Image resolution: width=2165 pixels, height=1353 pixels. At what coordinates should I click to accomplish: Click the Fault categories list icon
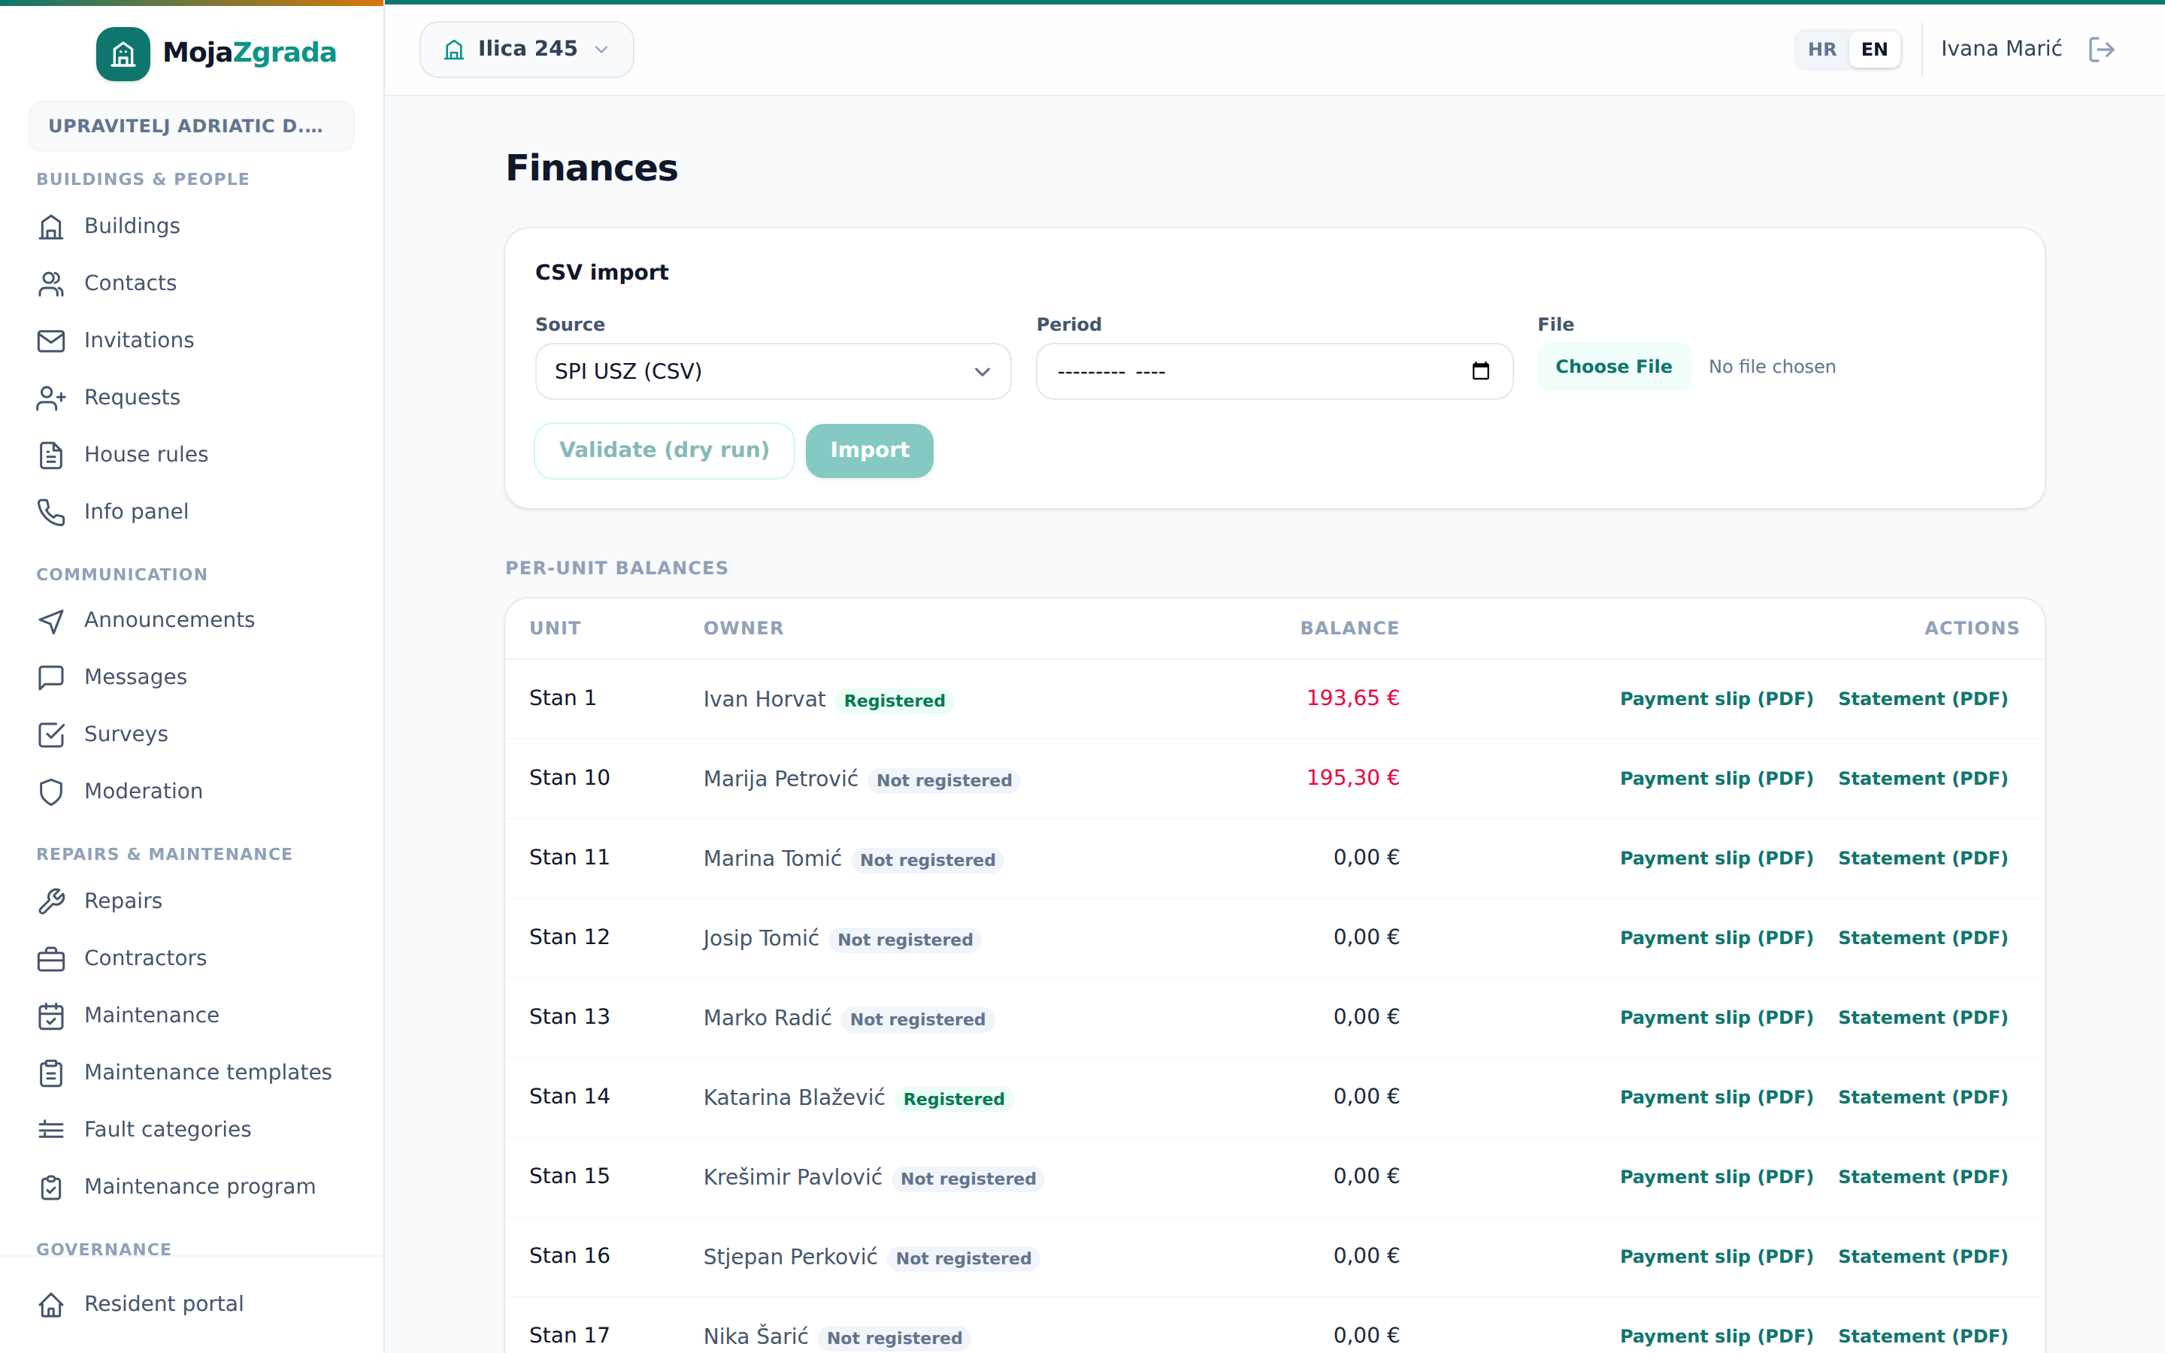51,1131
